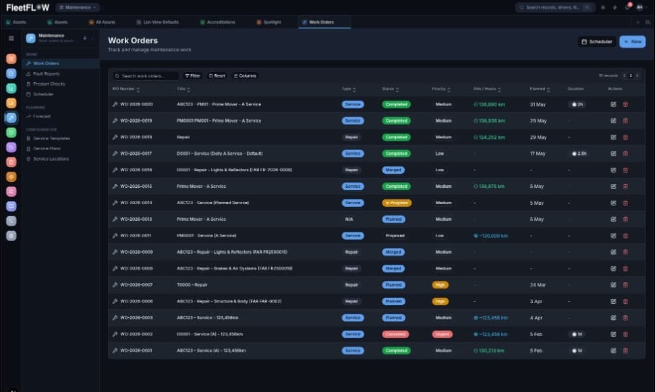The width and height of the screenshot is (655, 392).
Task: Click wrench icon of row WO-2026-0011
Action: pos(115,236)
